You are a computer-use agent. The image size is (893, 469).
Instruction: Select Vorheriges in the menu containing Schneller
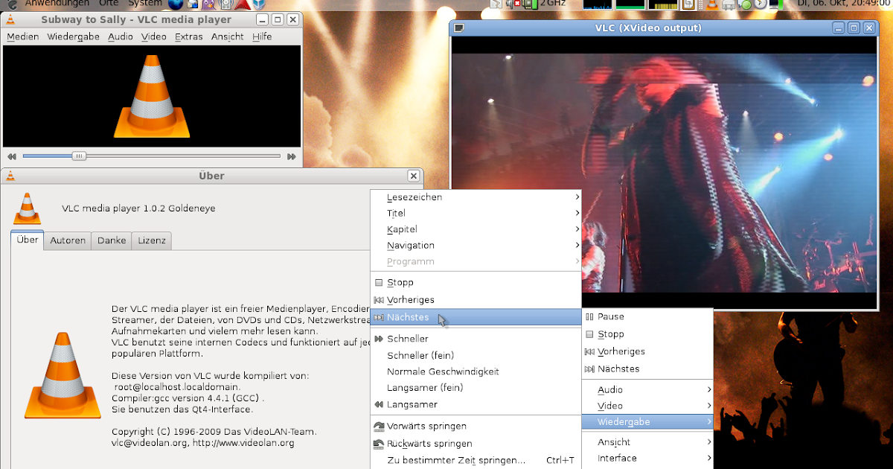476,300
